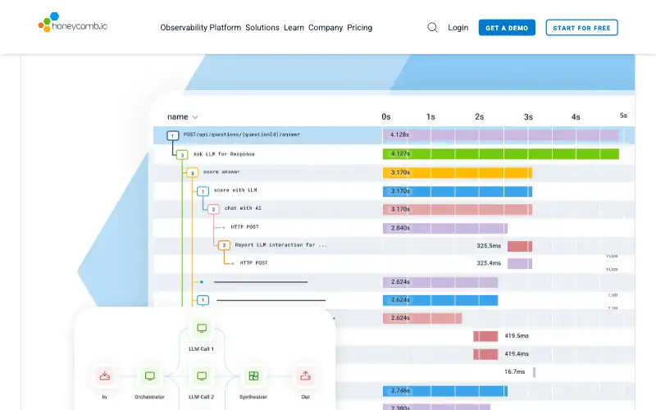Open the search magnifier icon

click(432, 28)
